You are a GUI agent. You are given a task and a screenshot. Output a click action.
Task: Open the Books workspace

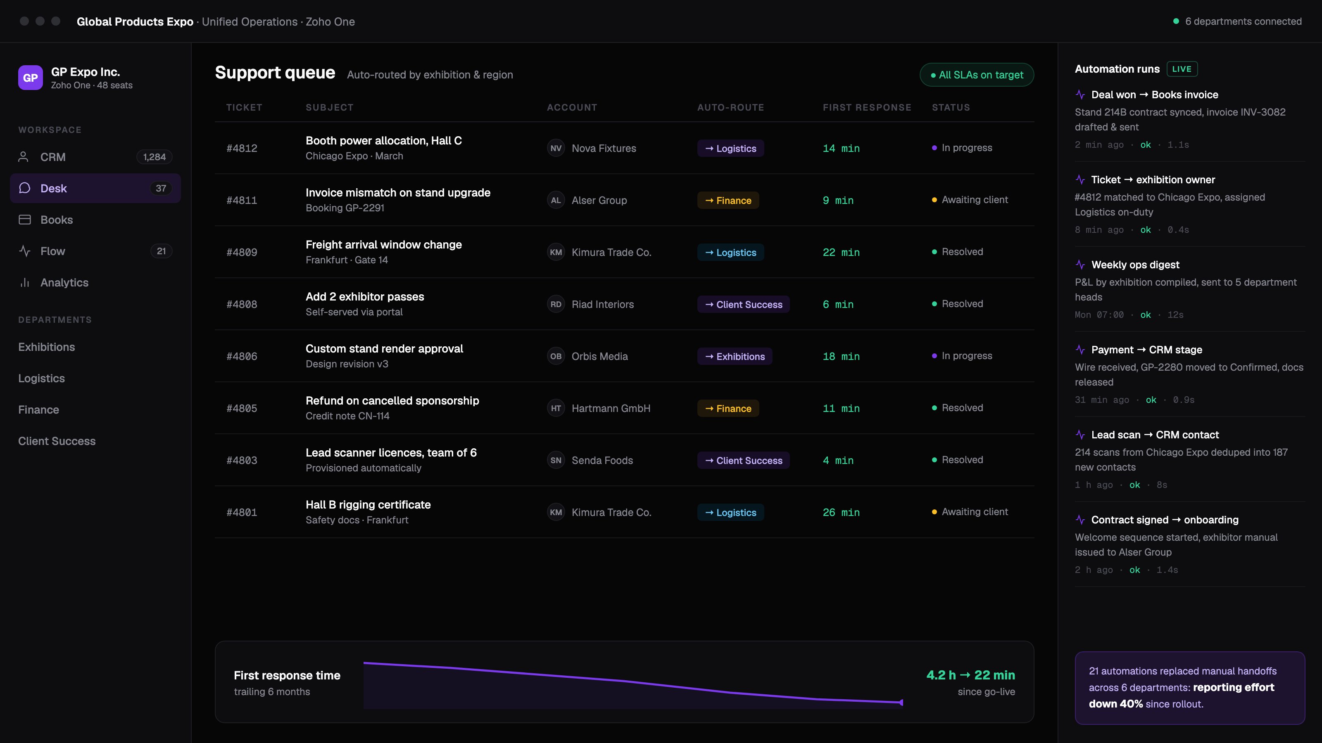click(x=95, y=220)
